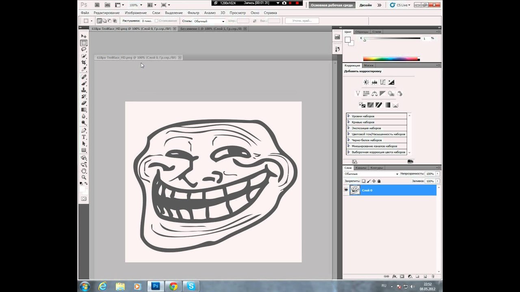Open the Фильтр menu
Image resolution: width=520 pixels, height=292 pixels.
click(193, 13)
